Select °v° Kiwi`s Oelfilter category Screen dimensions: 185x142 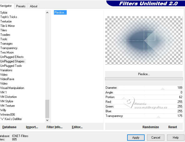tap(11, 119)
